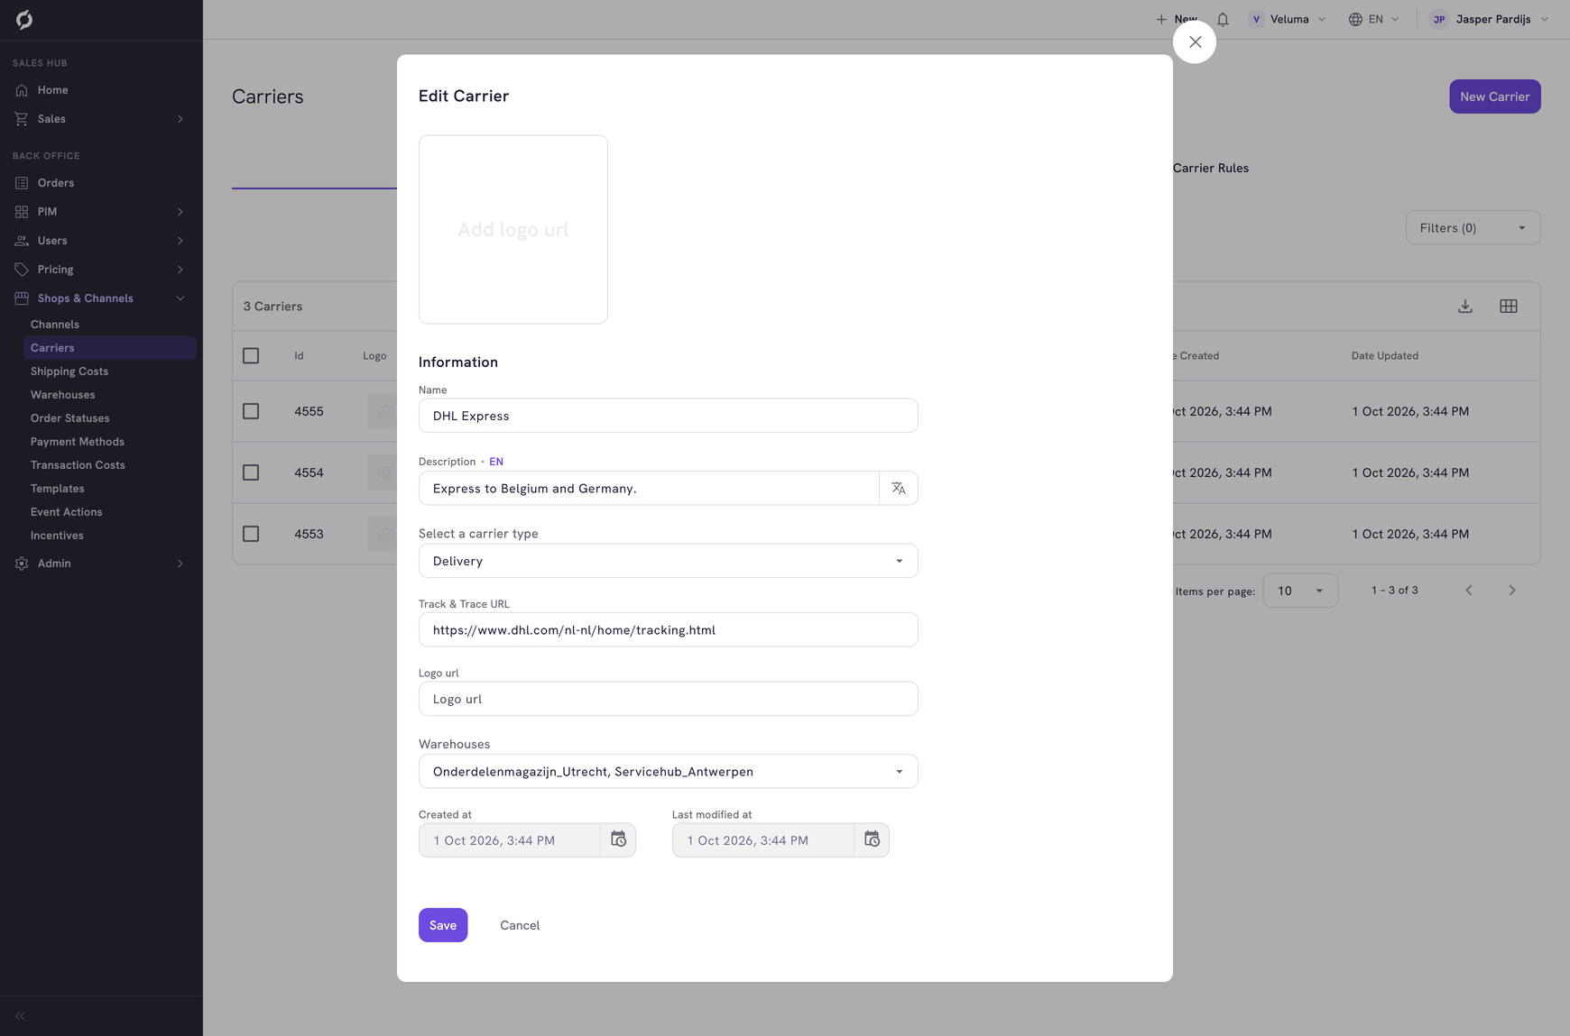Screen dimensions: 1570x1036
Task: Open Payment Methods in sidebar
Action: (78, 442)
